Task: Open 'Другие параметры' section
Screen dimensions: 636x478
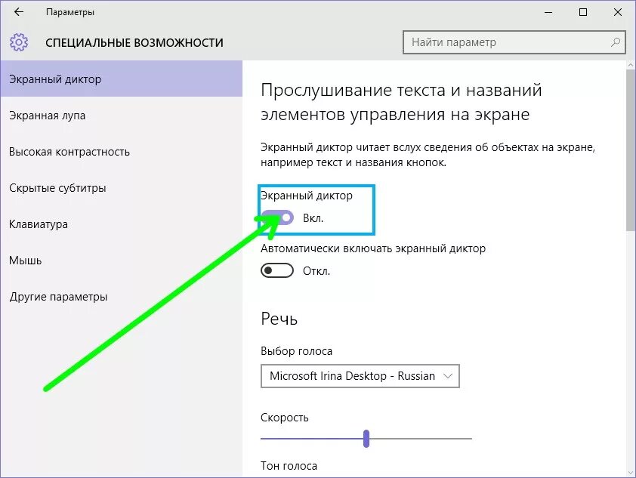Action: pos(122,297)
